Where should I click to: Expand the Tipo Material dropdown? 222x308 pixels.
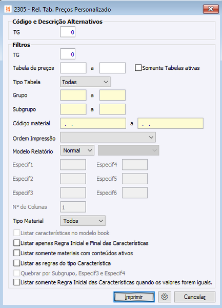click(x=83, y=221)
